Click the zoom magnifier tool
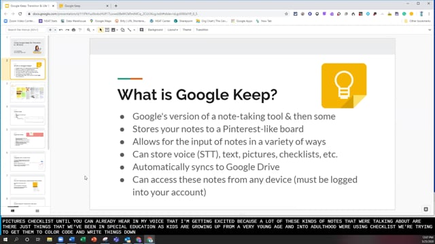 pyautogui.click(x=88, y=30)
